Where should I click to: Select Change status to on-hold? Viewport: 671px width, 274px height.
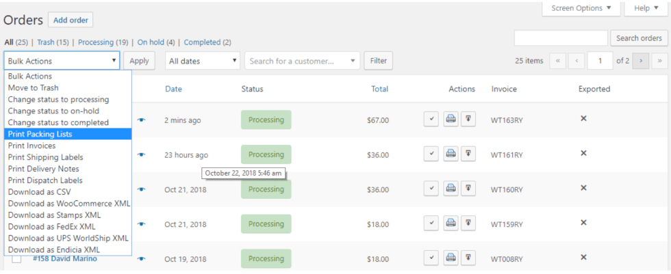68,111
